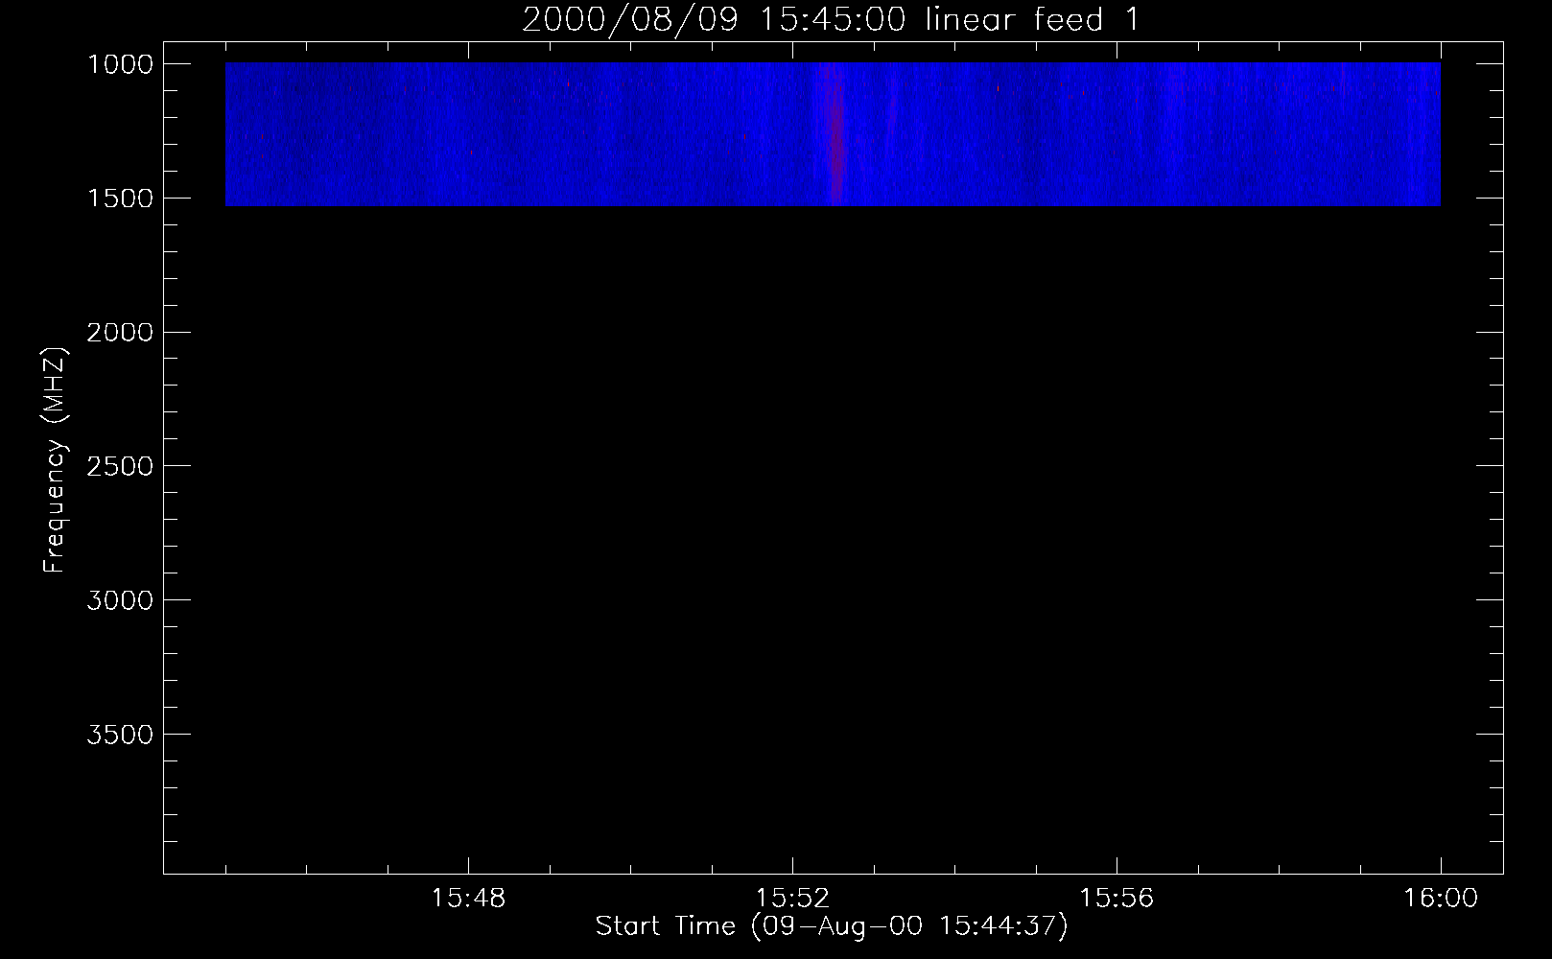This screenshot has height=959, width=1552.
Task: Click the red burst streak in the spectrogram
Action: point(835,134)
